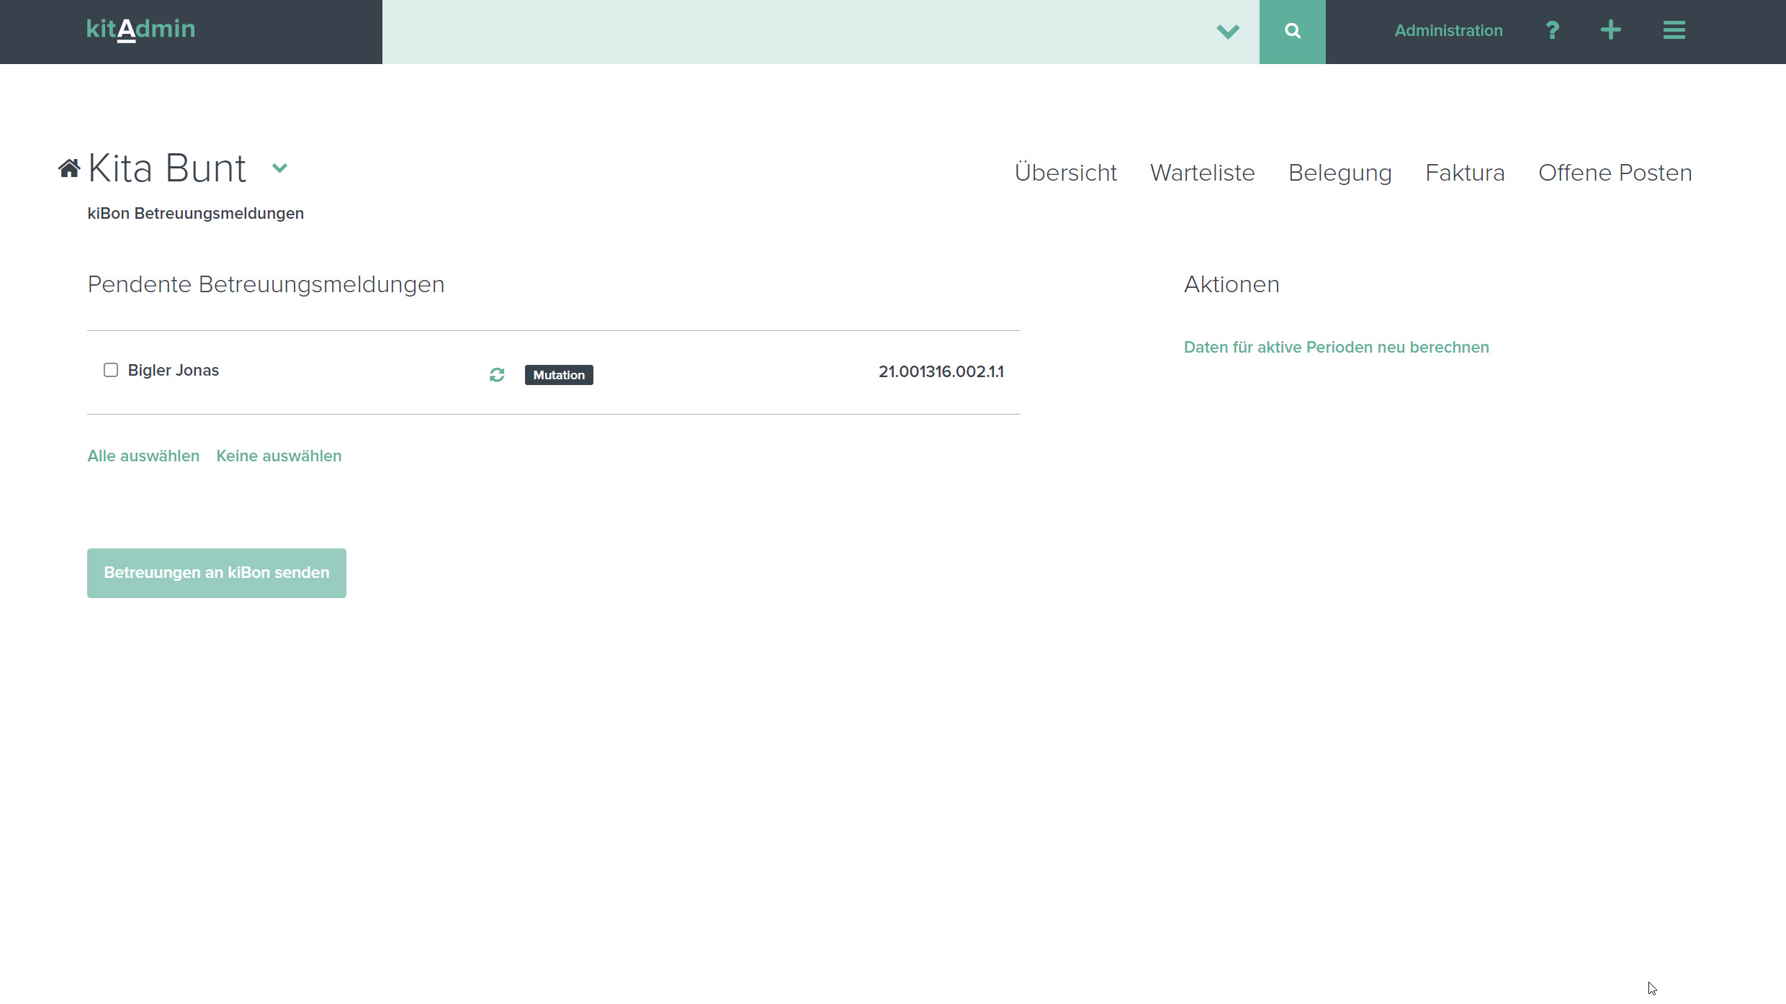Expand the Kita Bunt chevron dropdown
The width and height of the screenshot is (1786, 1004).
(280, 168)
